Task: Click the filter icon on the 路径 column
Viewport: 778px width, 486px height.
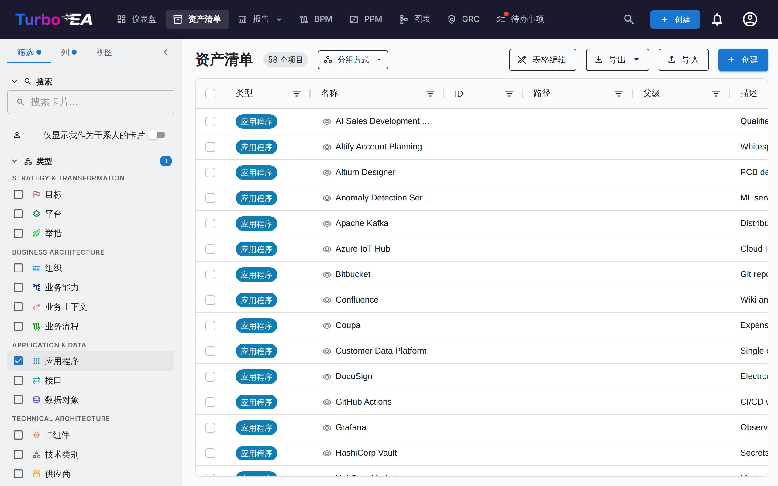Action: pyautogui.click(x=618, y=94)
